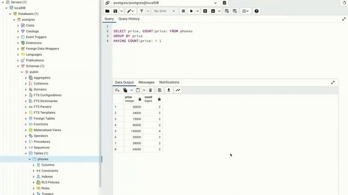The height and width of the screenshot is (195, 348).
Task: Click the Download results icon
Action: click(x=169, y=90)
